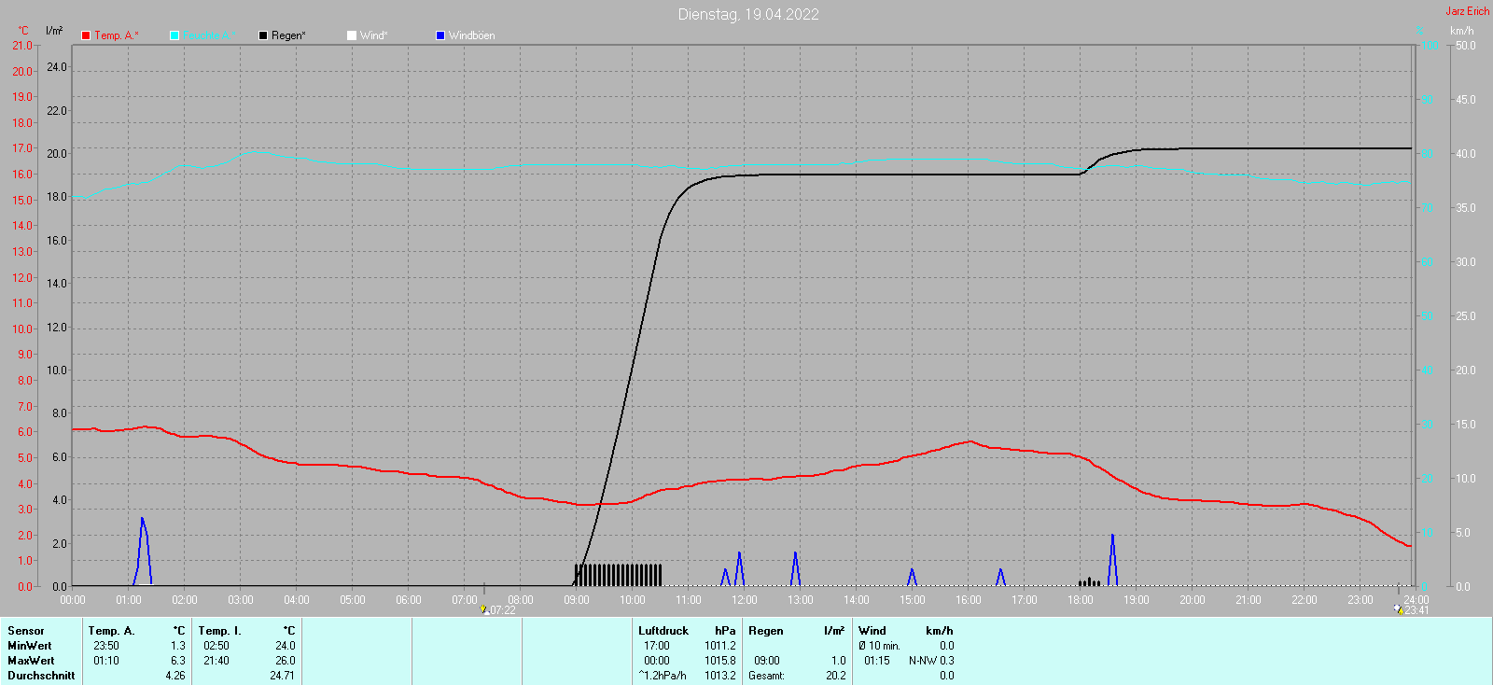This screenshot has width=1493, height=685.
Task: Click the 'km/h' right axis unit label
Action: 1462,31
